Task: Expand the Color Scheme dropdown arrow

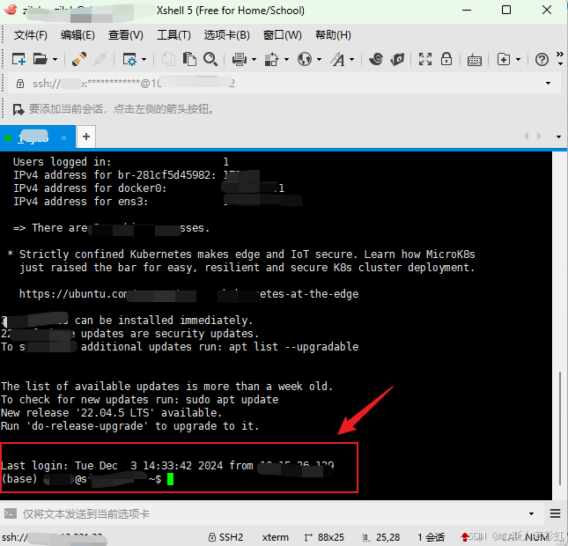Action: coord(286,59)
